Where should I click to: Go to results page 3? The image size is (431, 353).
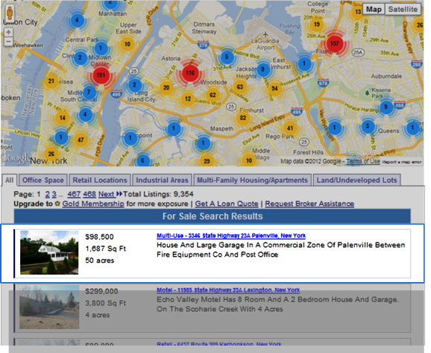click(54, 194)
